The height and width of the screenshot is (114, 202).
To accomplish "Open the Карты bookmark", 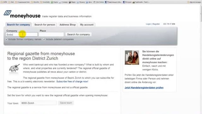I will (55, 2).
